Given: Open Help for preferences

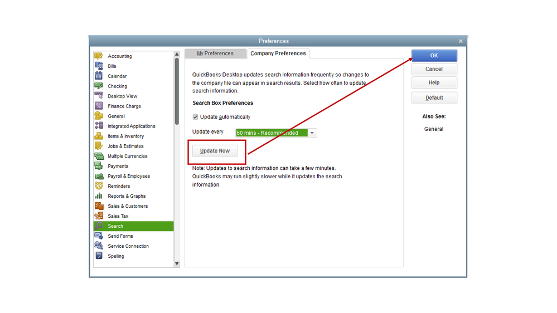Looking at the screenshot, I should pos(434,82).
